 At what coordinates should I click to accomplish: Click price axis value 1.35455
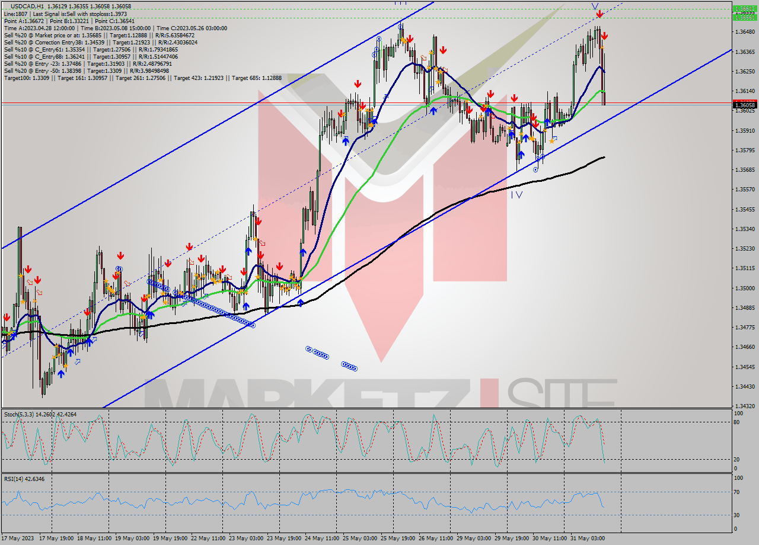pyautogui.click(x=745, y=209)
